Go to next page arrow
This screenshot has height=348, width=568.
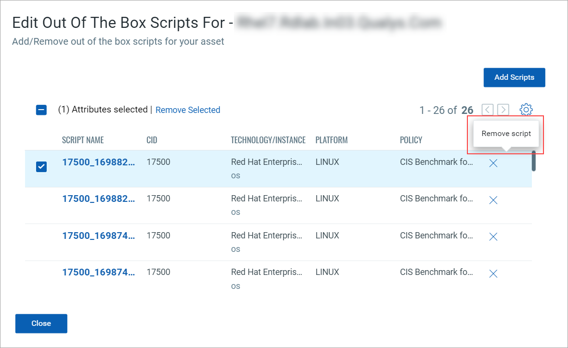pyautogui.click(x=503, y=110)
